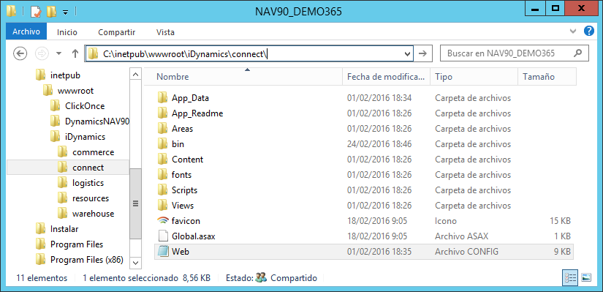Sort by the Tipo column header

click(474, 77)
